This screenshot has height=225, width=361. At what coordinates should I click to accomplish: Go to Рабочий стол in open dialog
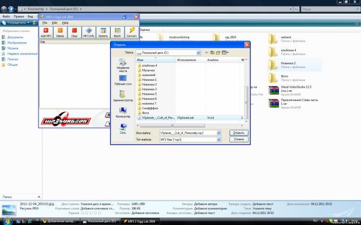pyautogui.click(x=123, y=80)
